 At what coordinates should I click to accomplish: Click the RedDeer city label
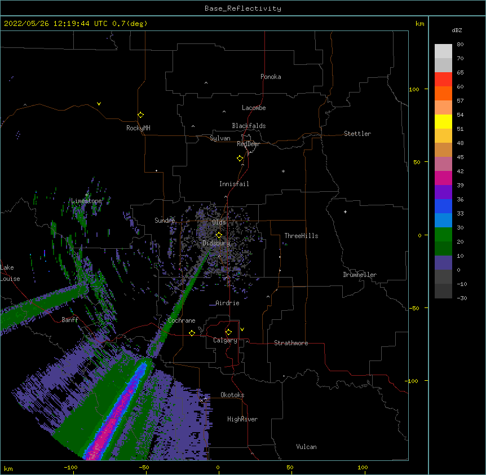[x=248, y=144]
